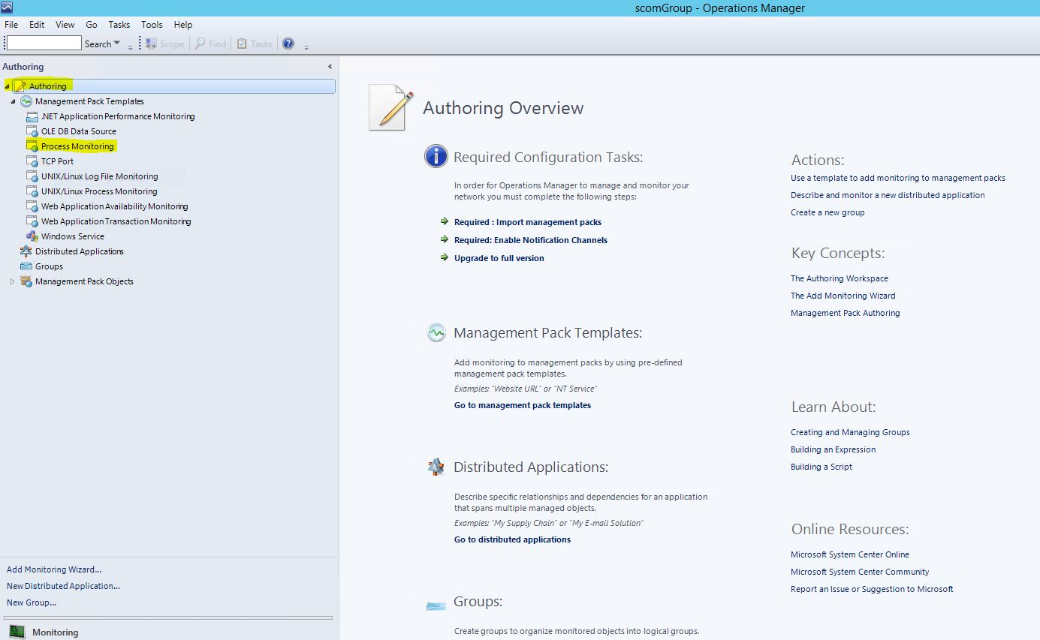Open the Search dropdown arrow

[x=116, y=44]
